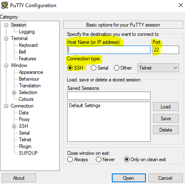
Task: Choose Always for close window on exit
Action: [70, 160]
